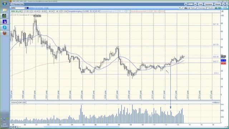
Task: Click the Grid layout button
Action: pyautogui.click(x=200, y=4)
